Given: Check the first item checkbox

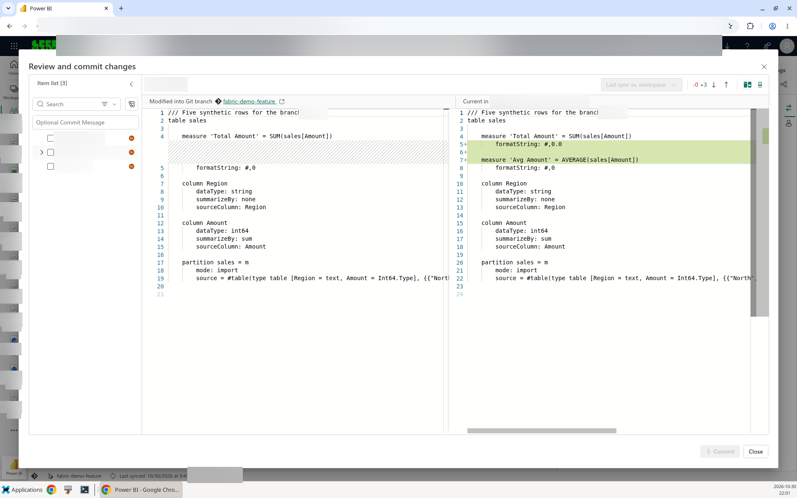Looking at the screenshot, I should 51,138.
